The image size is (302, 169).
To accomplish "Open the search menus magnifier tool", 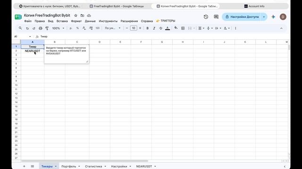I will pyautogui.click(x=20, y=28).
